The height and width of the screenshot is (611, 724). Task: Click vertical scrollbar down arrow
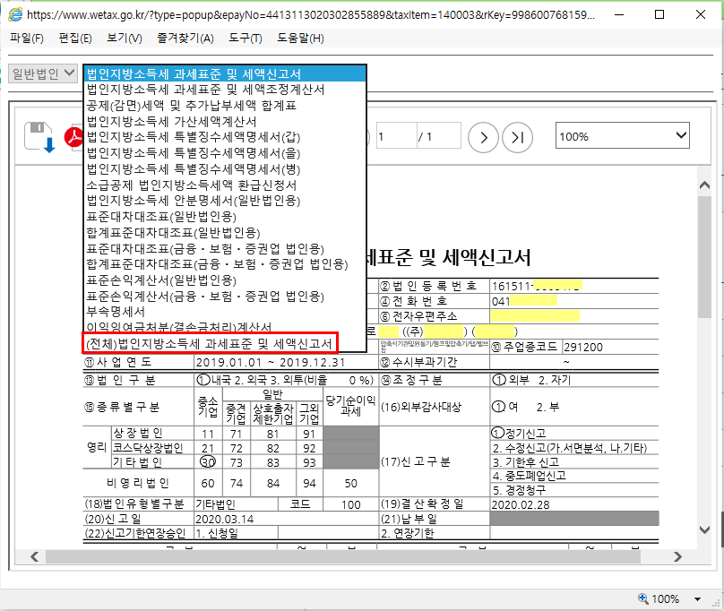[x=704, y=529]
